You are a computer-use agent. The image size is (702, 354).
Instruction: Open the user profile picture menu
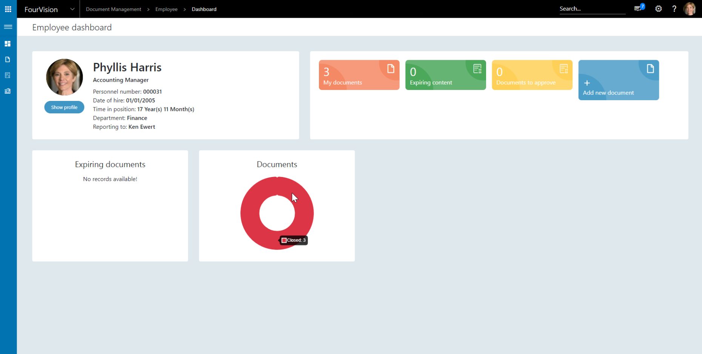[x=691, y=9]
